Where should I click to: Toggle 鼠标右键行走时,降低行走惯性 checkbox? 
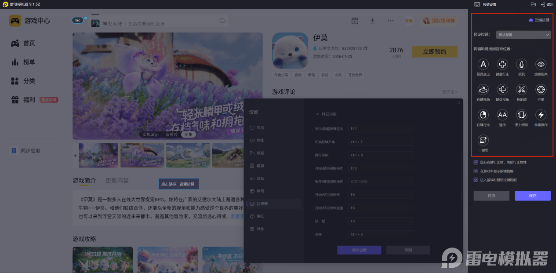pos(476,162)
